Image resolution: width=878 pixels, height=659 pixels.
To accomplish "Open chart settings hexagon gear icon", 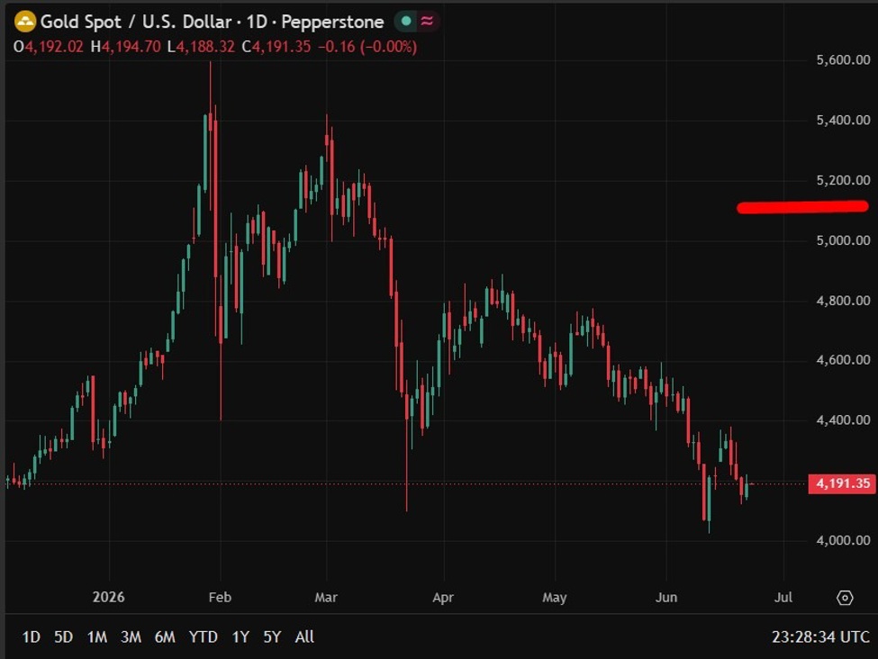I will tap(845, 598).
